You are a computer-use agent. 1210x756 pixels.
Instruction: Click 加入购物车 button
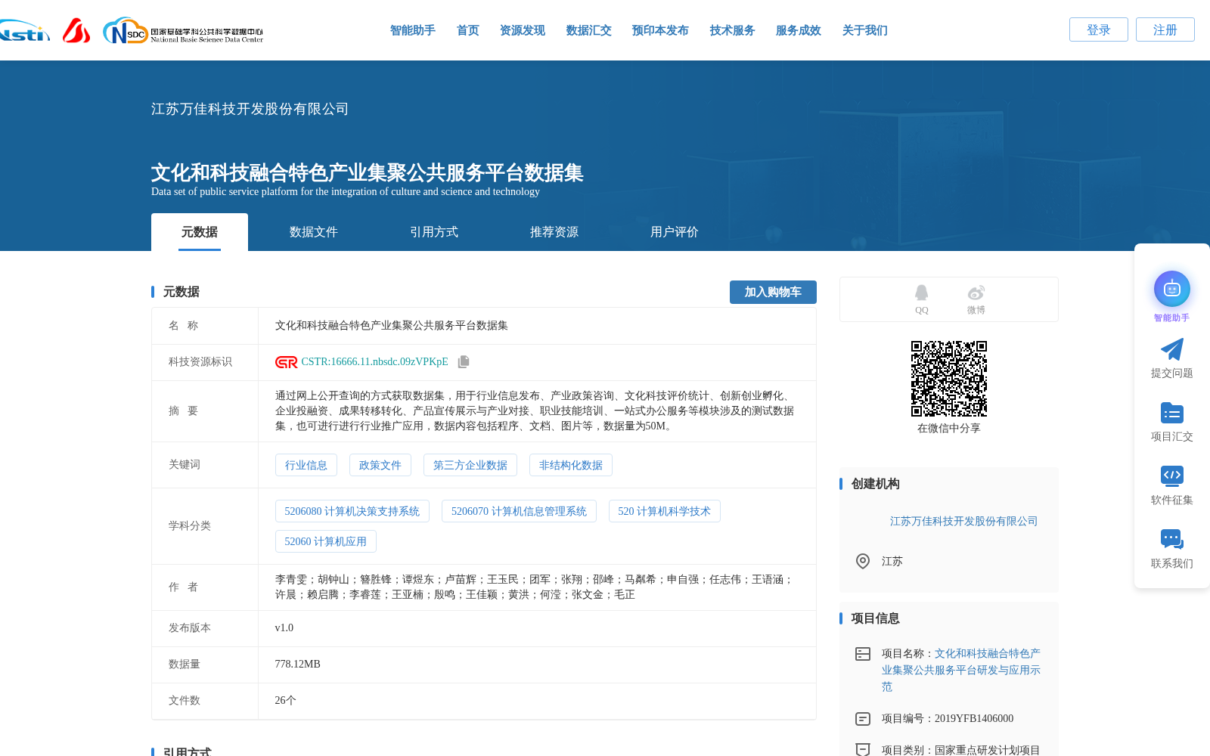tap(773, 292)
